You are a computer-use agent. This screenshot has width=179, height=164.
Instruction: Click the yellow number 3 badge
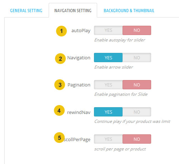click(60, 85)
